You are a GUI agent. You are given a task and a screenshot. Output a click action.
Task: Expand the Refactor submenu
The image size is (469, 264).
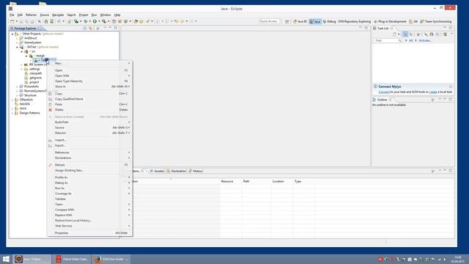click(89, 133)
